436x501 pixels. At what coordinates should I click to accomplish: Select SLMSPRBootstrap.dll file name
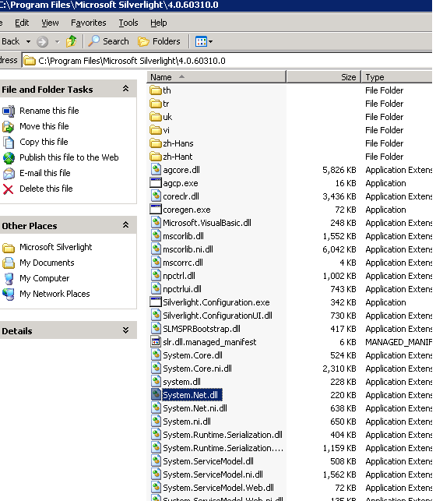pyautogui.click(x=202, y=329)
